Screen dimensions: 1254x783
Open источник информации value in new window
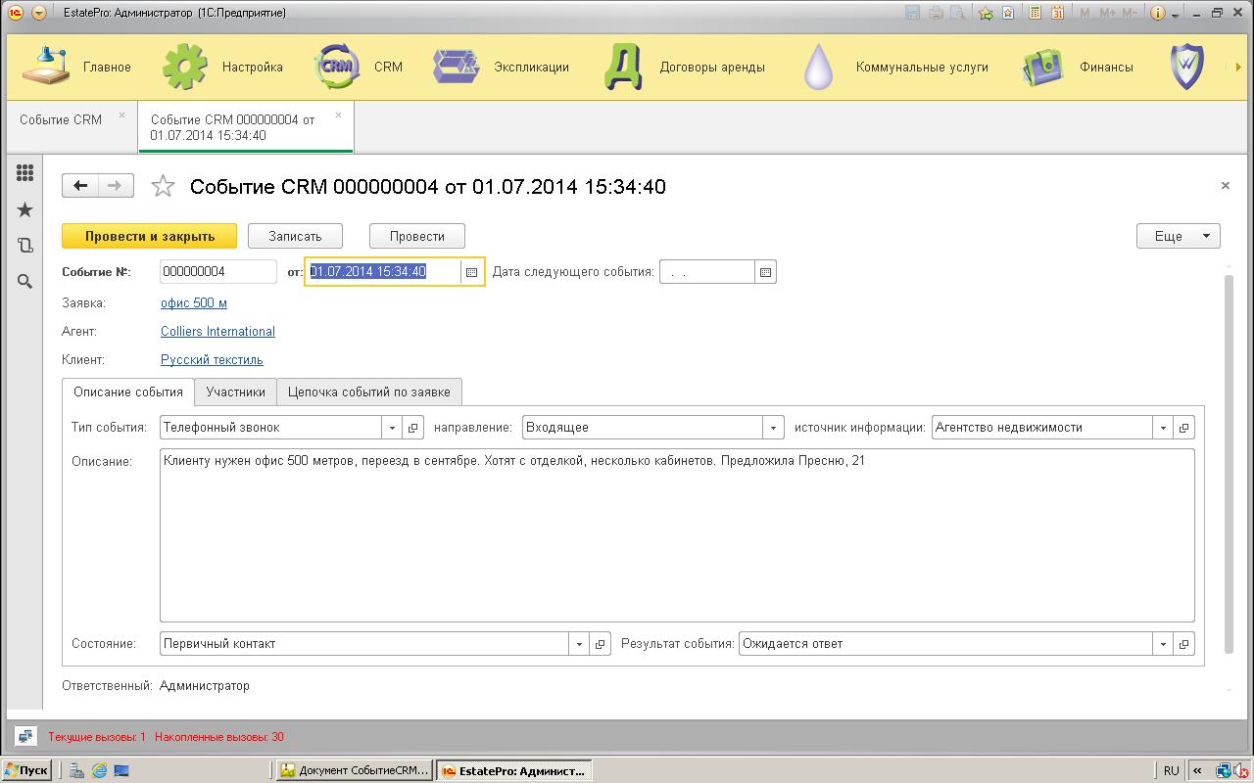(x=1183, y=428)
